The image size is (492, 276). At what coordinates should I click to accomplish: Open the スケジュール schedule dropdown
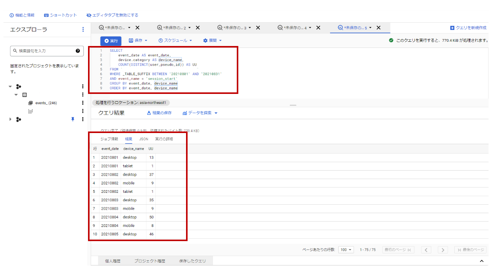(175, 40)
